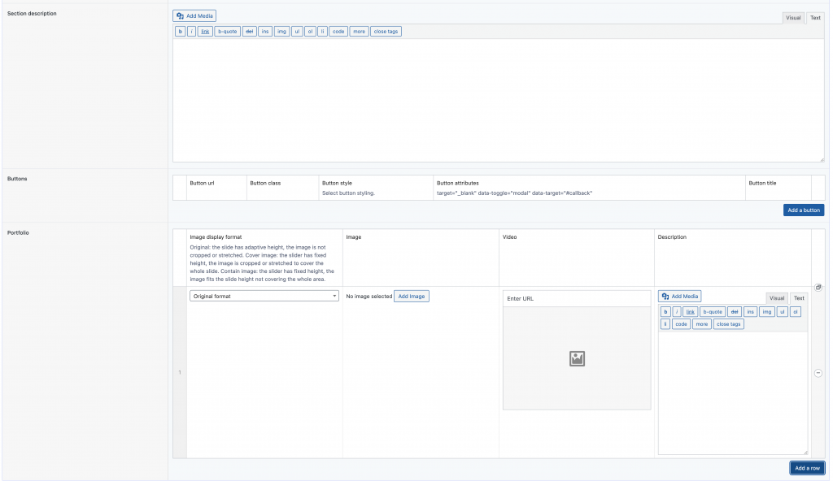The height and width of the screenshot is (481, 833).
Task: Click code tag in Section description toolbar
Action: (x=338, y=32)
